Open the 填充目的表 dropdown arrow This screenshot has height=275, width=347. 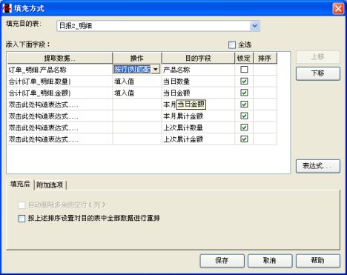pyautogui.click(x=254, y=25)
